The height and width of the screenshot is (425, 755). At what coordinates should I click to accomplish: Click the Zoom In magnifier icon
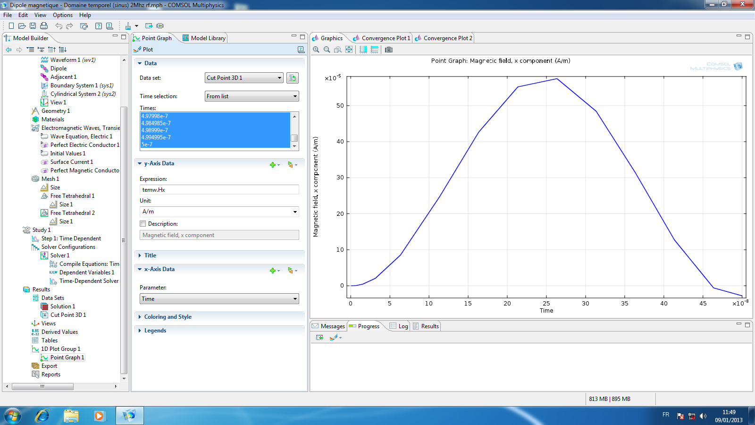click(x=316, y=50)
